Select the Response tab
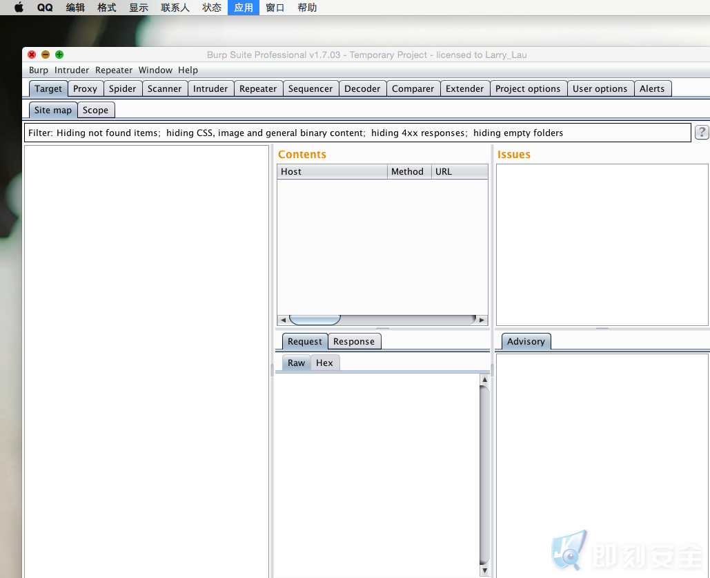Image resolution: width=710 pixels, height=578 pixels. coord(354,341)
